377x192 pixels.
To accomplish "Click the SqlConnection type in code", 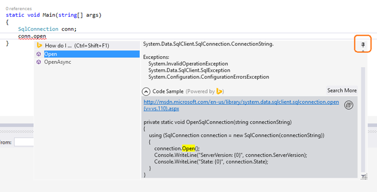I will pyautogui.click(x=38, y=29).
